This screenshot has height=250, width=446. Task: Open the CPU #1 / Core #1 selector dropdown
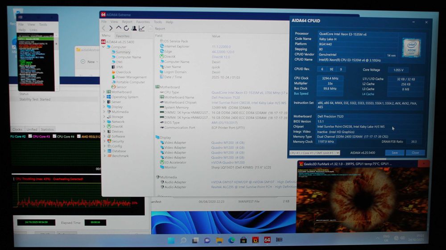[x=314, y=153]
